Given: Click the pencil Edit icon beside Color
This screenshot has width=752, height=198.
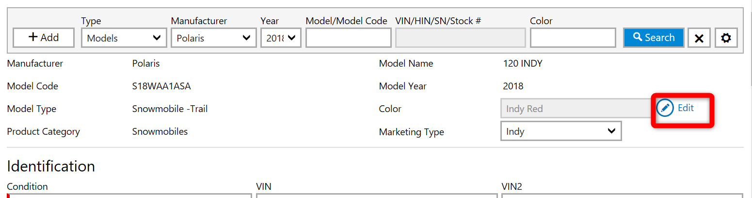Looking at the screenshot, I should point(665,108).
